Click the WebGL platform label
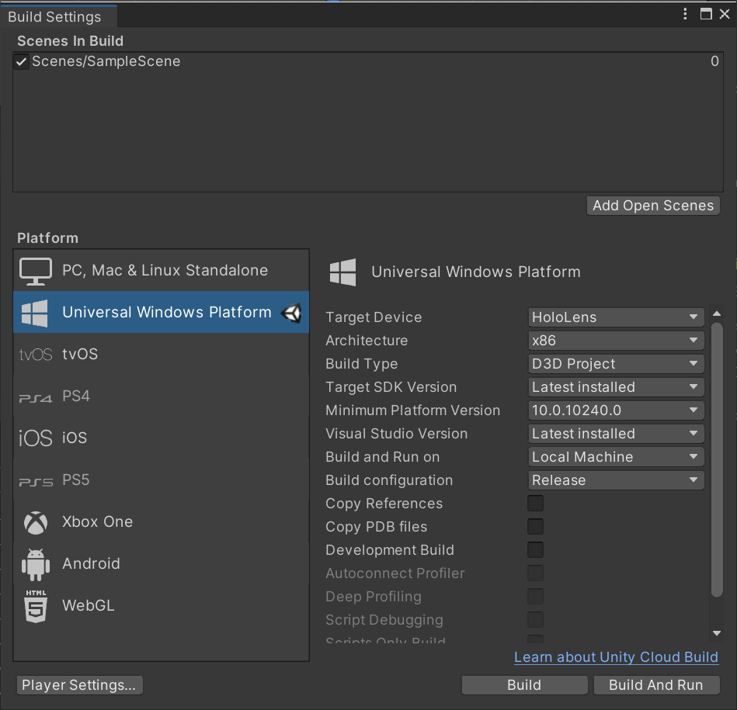Viewport: 737px width, 710px height. point(89,606)
